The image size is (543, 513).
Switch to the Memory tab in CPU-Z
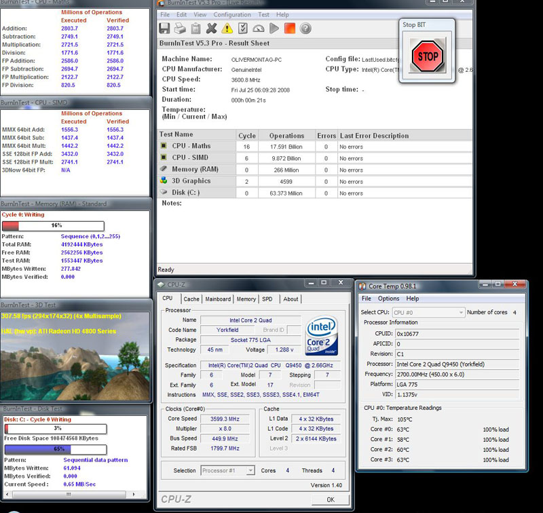pyautogui.click(x=246, y=299)
